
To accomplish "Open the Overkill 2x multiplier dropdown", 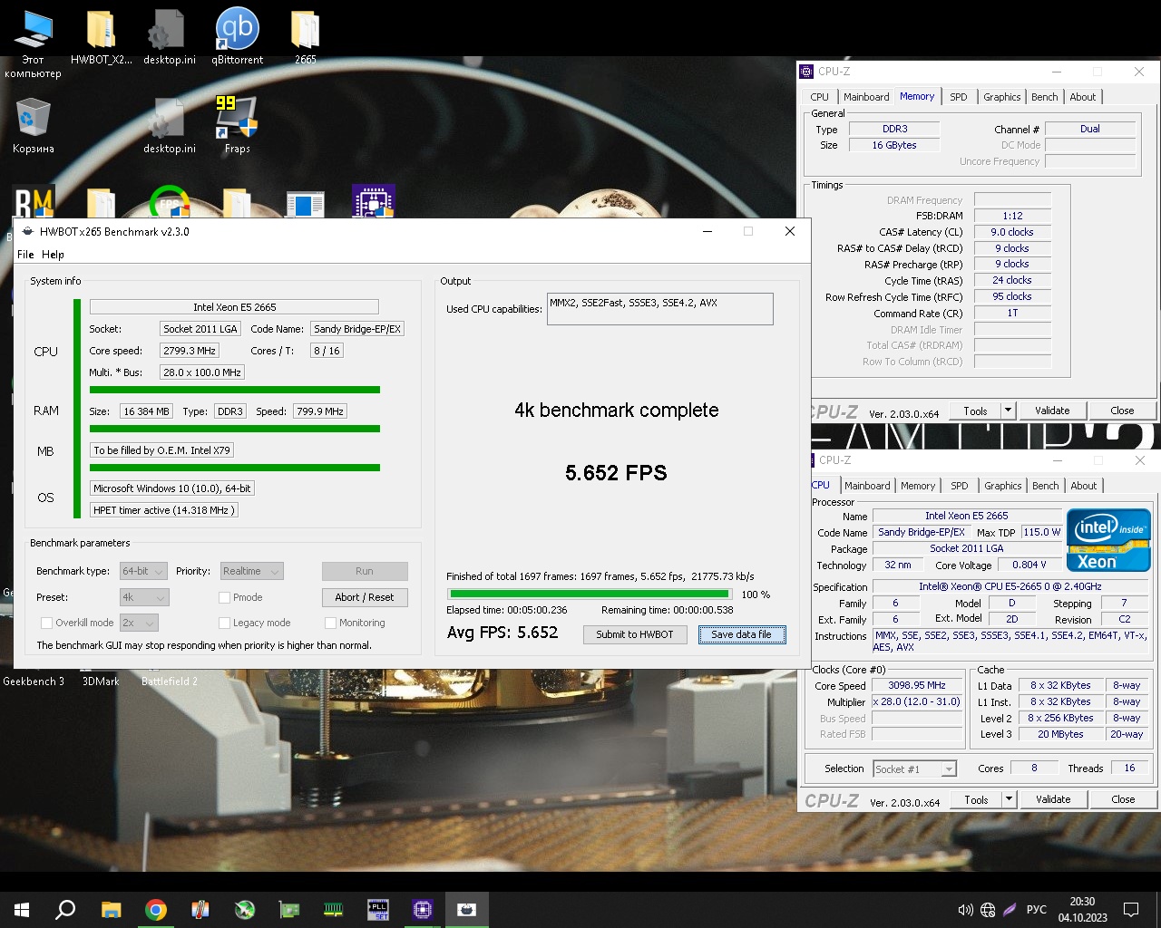I will click(x=139, y=623).
